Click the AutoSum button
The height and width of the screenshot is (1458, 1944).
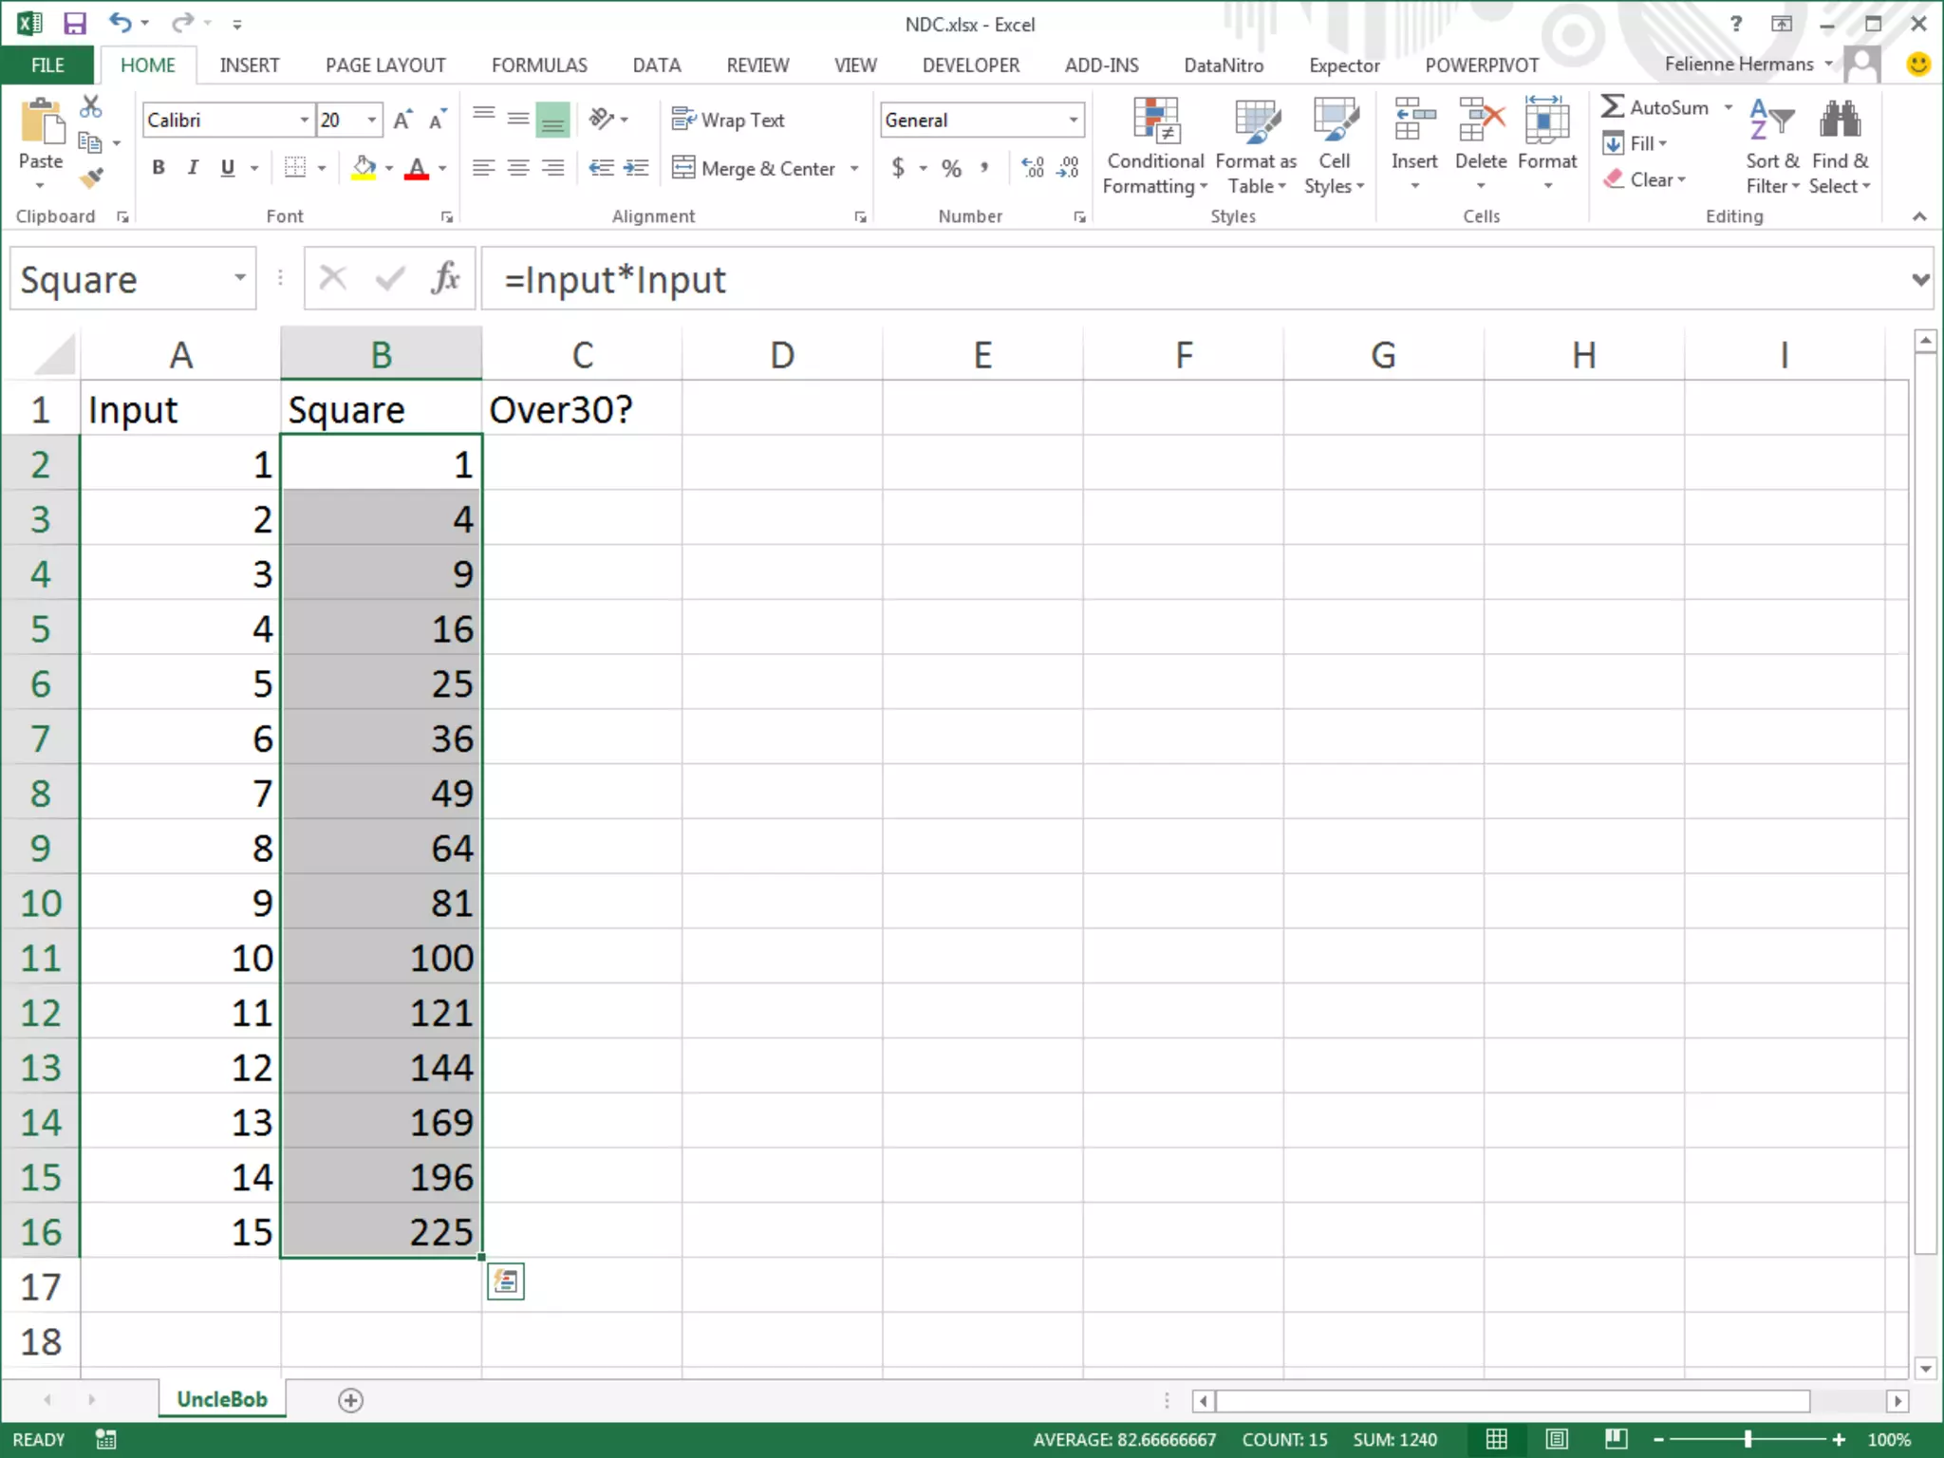pyautogui.click(x=1654, y=107)
